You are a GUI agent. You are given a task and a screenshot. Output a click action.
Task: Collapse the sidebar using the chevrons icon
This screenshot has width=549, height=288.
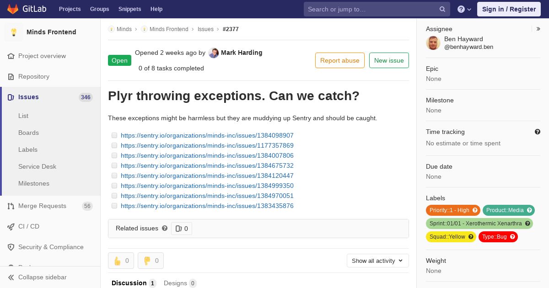tap(11, 277)
